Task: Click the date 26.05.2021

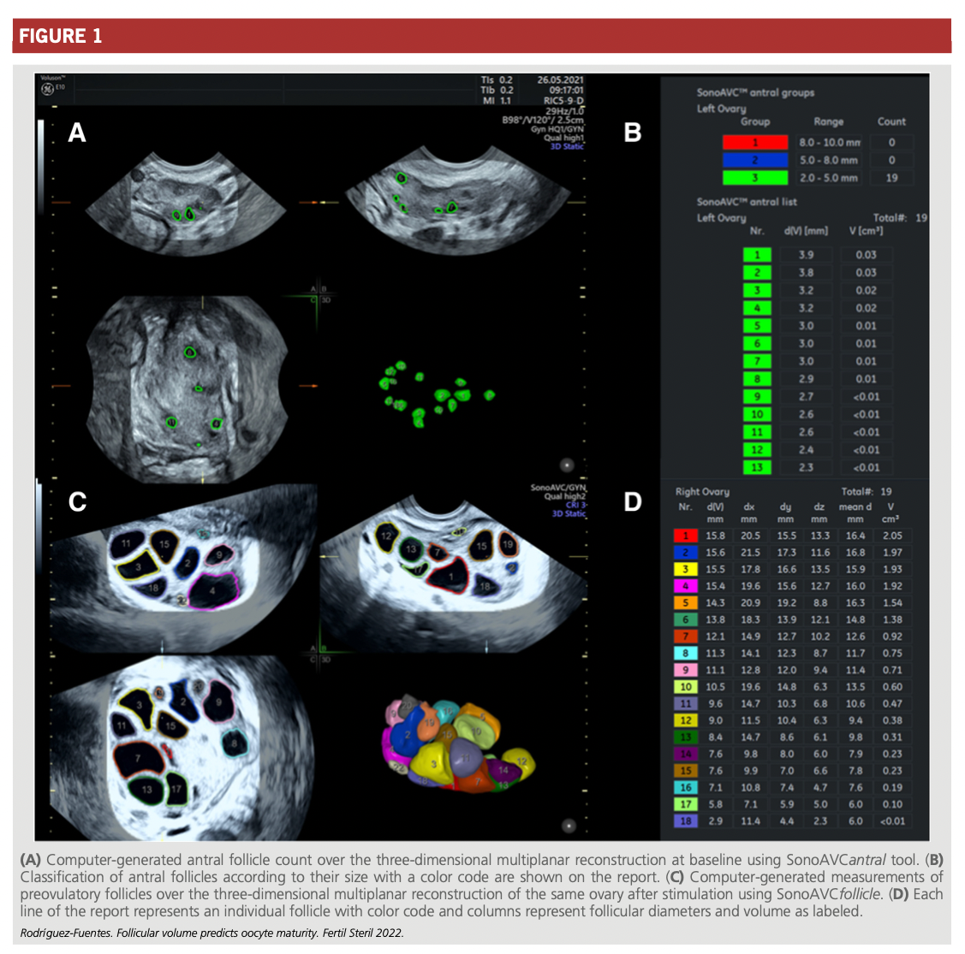Action: click(560, 80)
